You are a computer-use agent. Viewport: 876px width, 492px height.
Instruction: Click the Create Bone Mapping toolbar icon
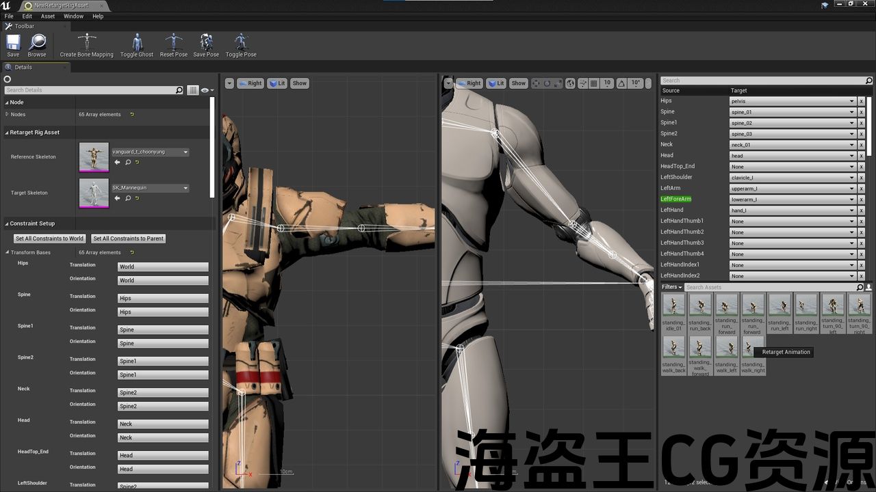point(87,42)
